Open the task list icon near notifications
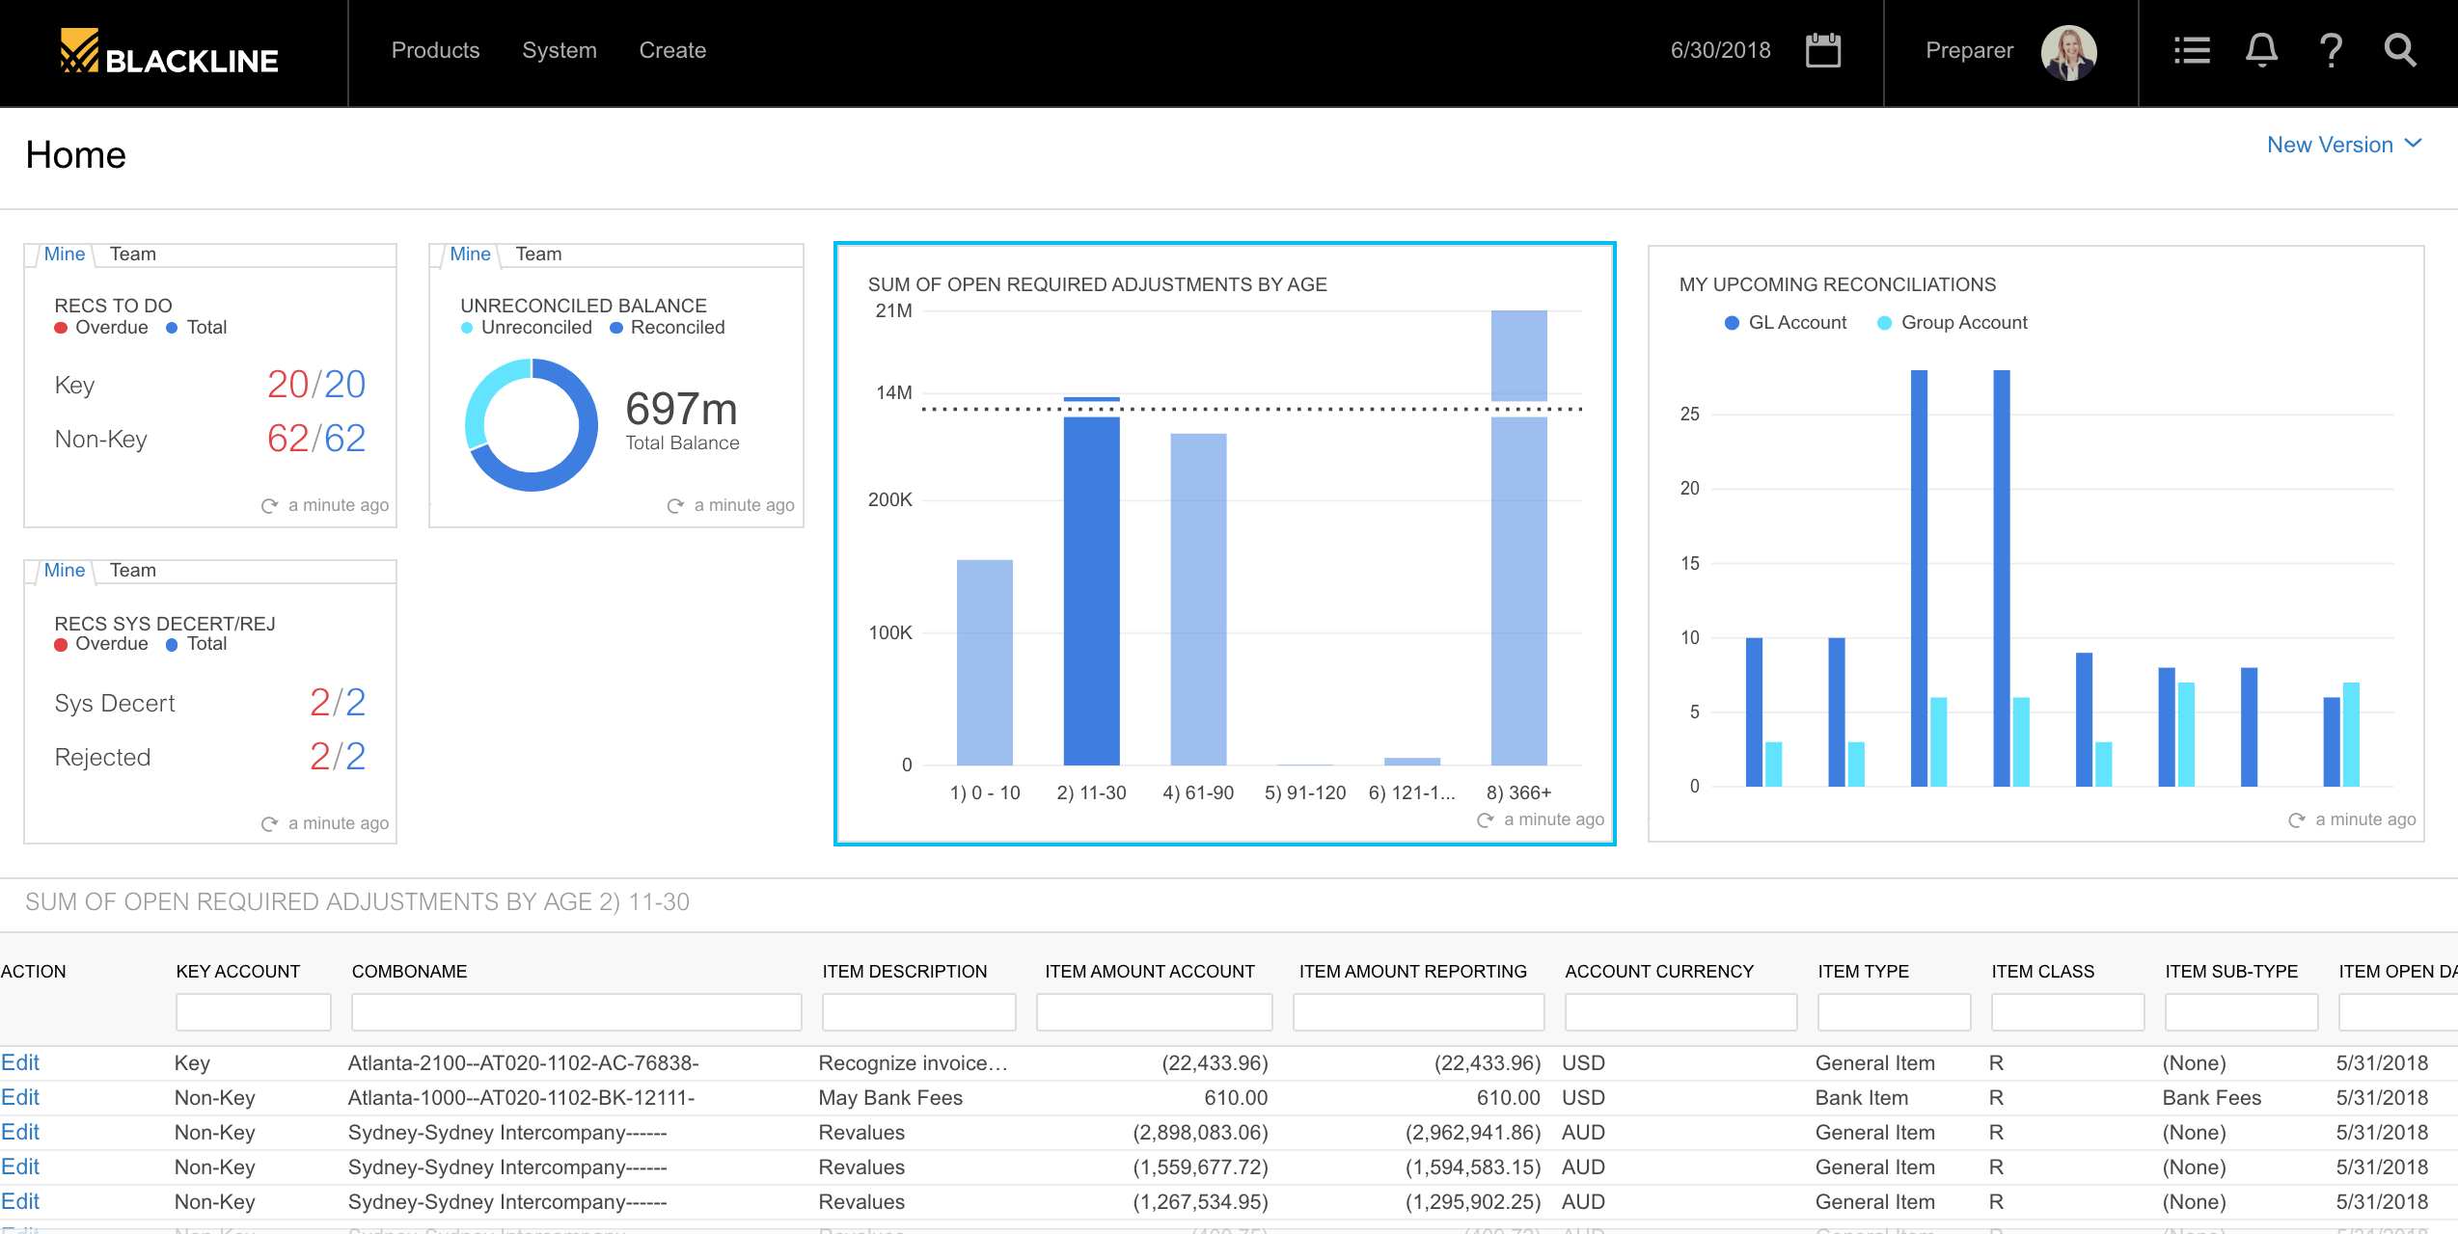2458x1234 pixels. [x=2192, y=50]
